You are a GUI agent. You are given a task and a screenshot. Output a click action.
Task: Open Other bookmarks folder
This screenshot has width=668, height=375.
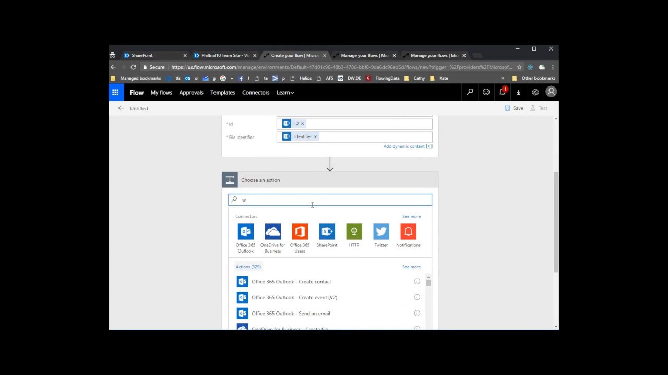click(x=534, y=78)
